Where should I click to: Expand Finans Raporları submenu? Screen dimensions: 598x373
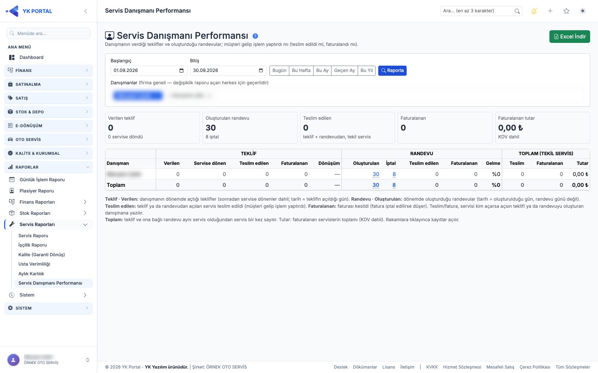pos(49,202)
